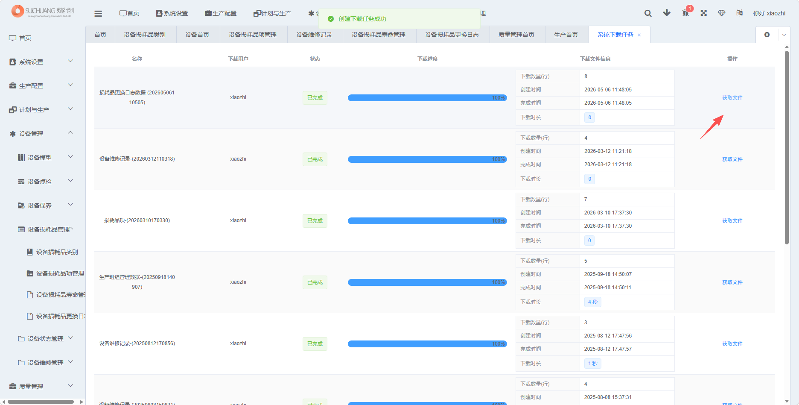Image resolution: width=799 pixels, height=405 pixels.
Task: Open the tab options dropdown arrow
Action: (784, 35)
